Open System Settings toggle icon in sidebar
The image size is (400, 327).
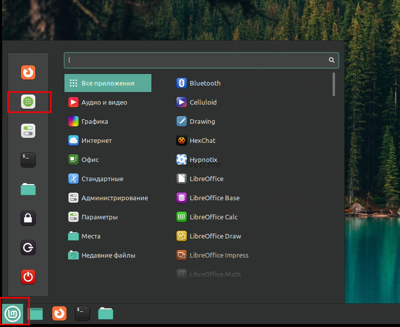(28, 131)
